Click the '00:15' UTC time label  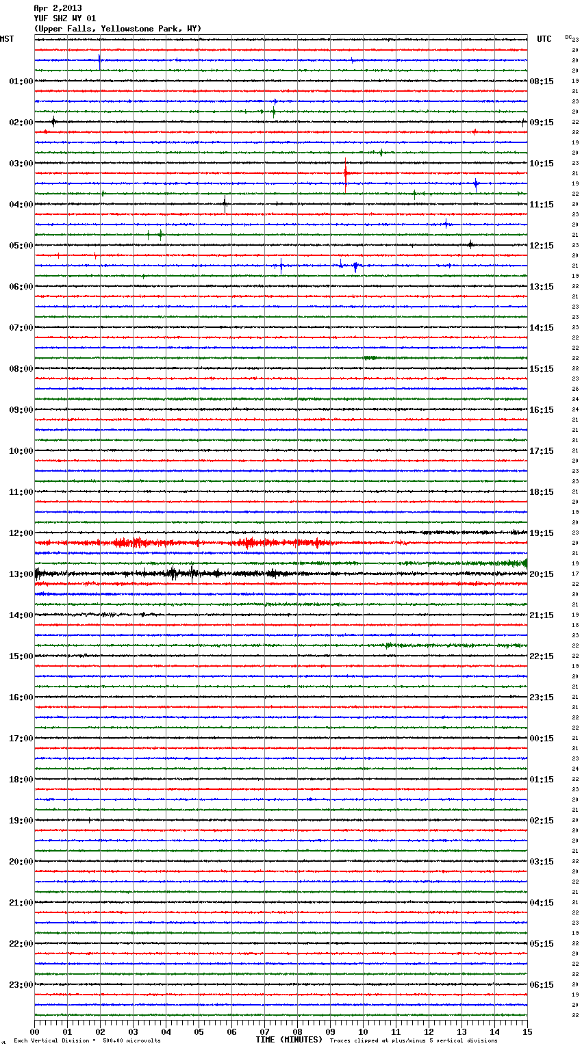point(542,739)
